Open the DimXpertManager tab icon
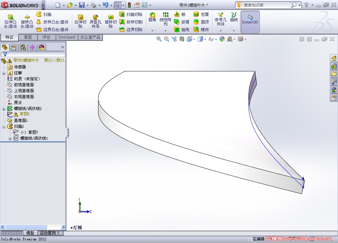 (x=32, y=47)
